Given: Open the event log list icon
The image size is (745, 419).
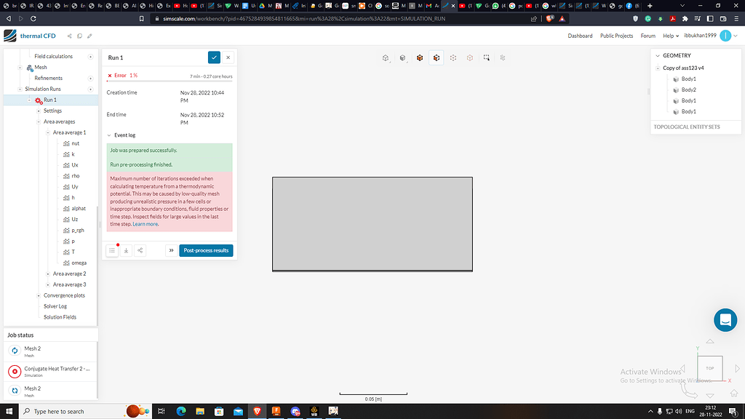Looking at the screenshot, I should click(113, 250).
